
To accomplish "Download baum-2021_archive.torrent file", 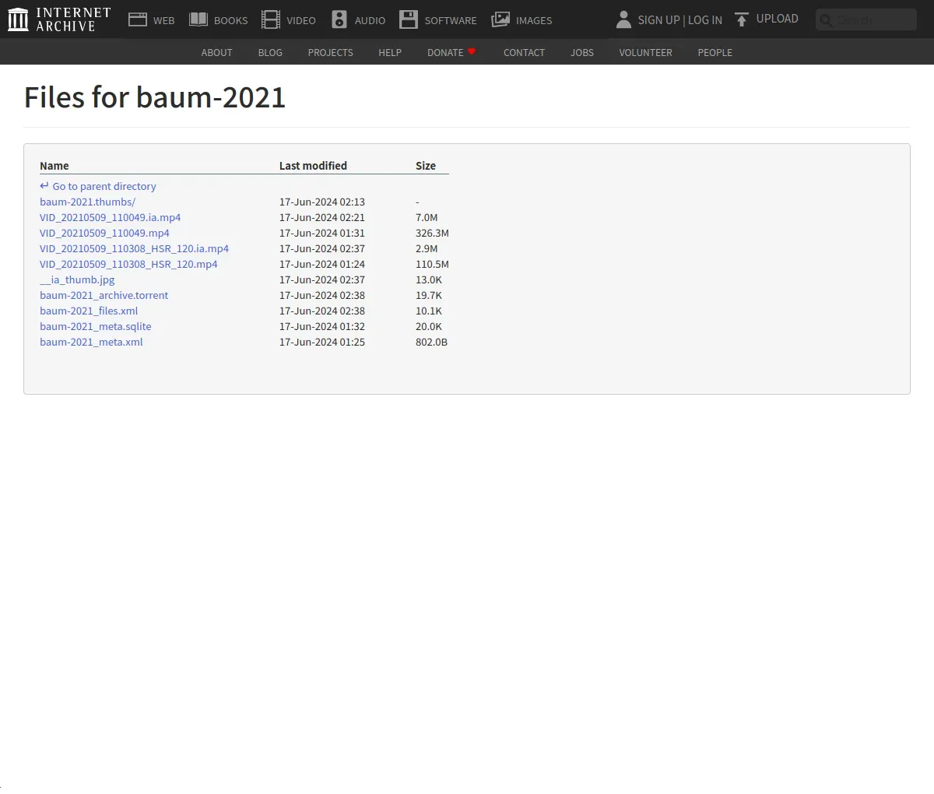I will coord(104,296).
